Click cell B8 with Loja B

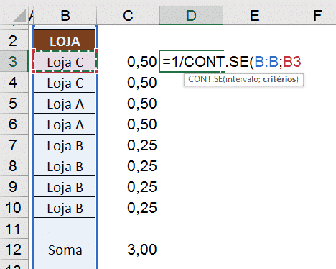[x=65, y=165]
